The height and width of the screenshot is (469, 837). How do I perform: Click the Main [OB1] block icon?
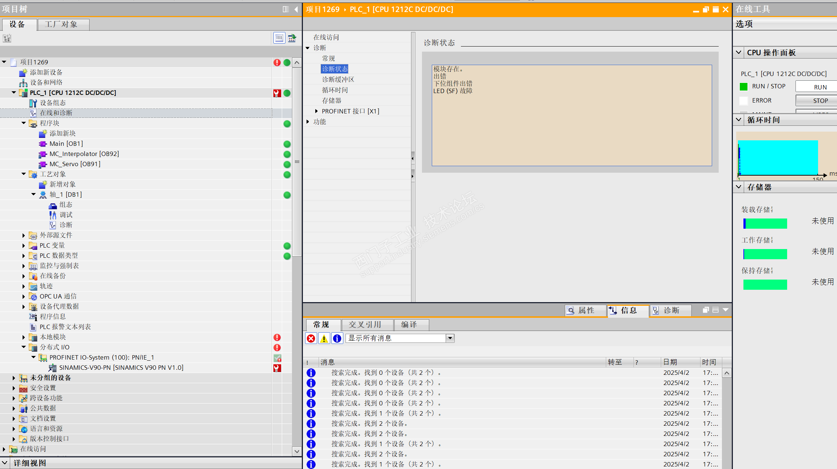[x=43, y=144]
